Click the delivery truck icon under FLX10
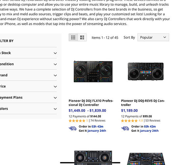The height and width of the screenshot is (165, 182). click(x=73, y=128)
